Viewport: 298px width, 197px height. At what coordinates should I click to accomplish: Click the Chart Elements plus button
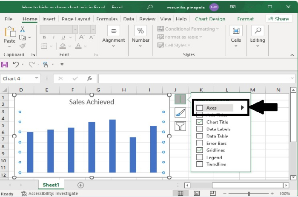coord(180,99)
